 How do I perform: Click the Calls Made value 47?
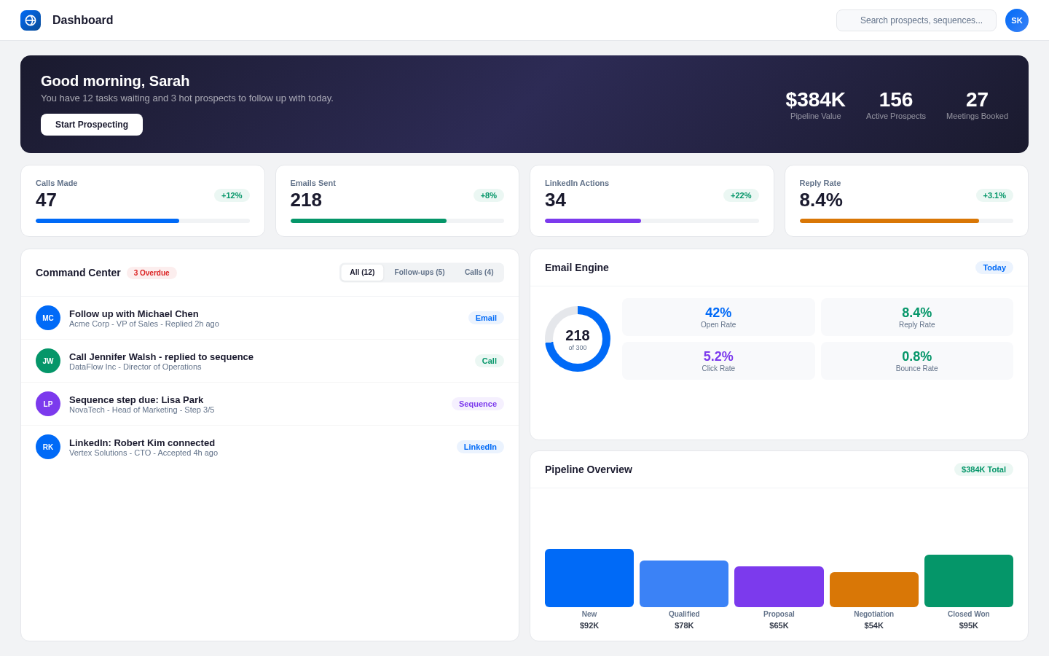46,200
